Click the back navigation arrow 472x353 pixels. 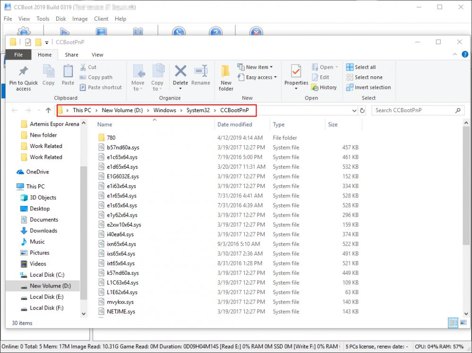coord(14,110)
